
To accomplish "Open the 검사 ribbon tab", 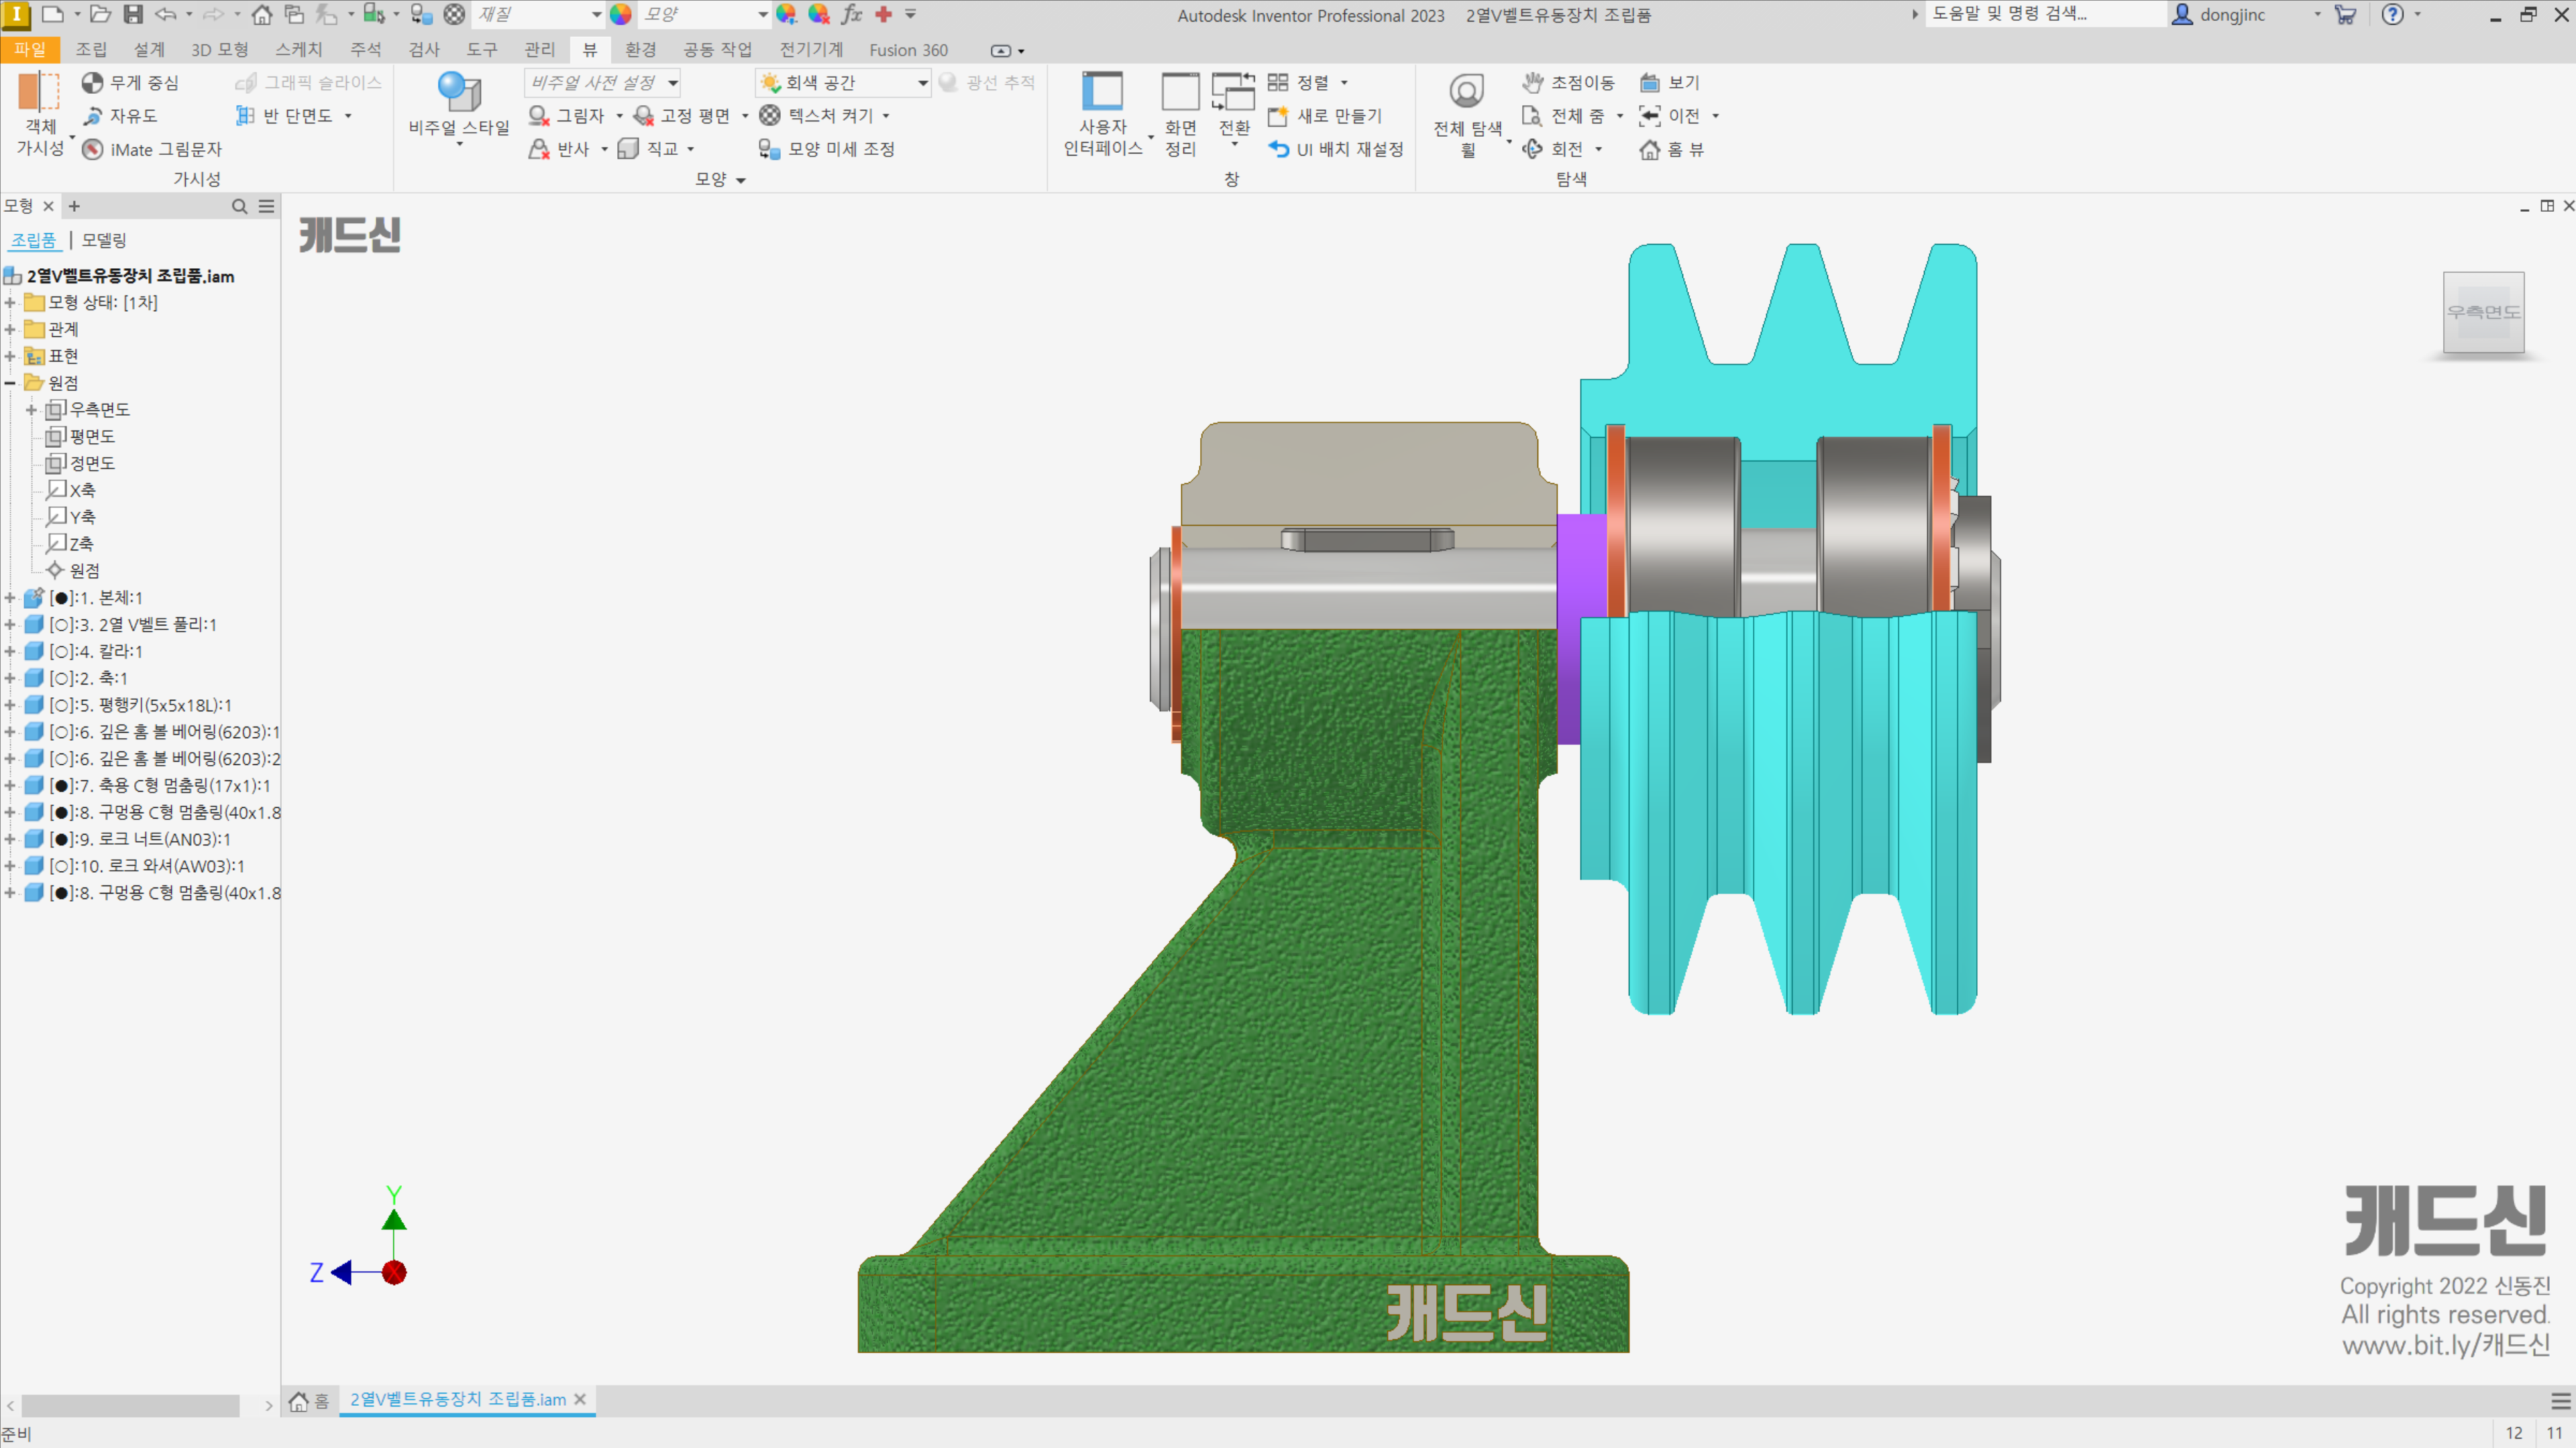I will coord(424,50).
